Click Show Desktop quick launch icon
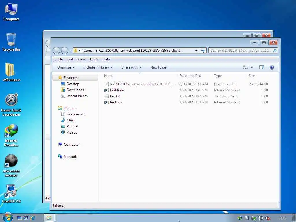296x222 pixels. [19, 218]
